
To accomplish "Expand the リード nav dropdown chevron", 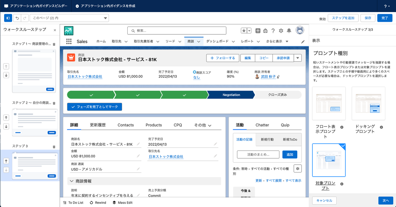I will 180,42.
